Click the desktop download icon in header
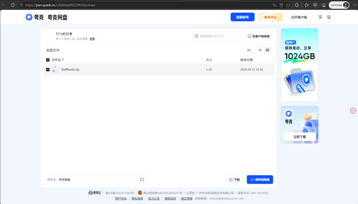This screenshot has height=204, width=358. click(x=329, y=17)
